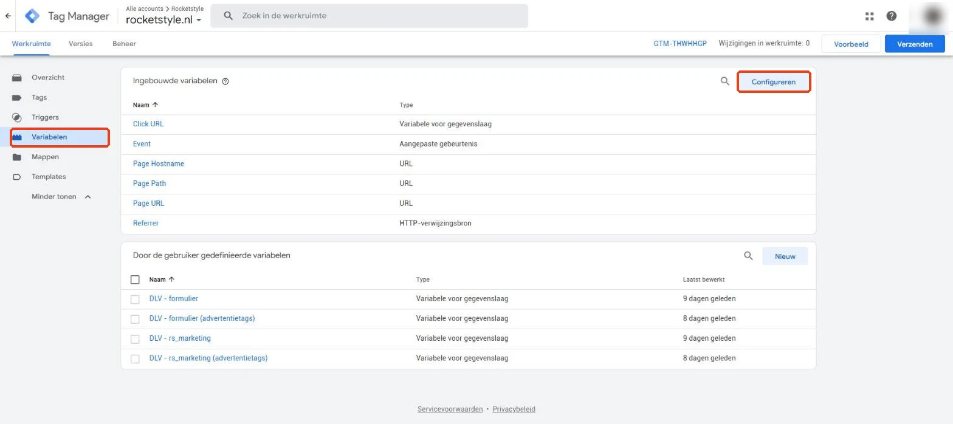This screenshot has height=424, width=953.
Task: Open the rocketstyle.nl container dropdown
Action: (x=163, y=20)
